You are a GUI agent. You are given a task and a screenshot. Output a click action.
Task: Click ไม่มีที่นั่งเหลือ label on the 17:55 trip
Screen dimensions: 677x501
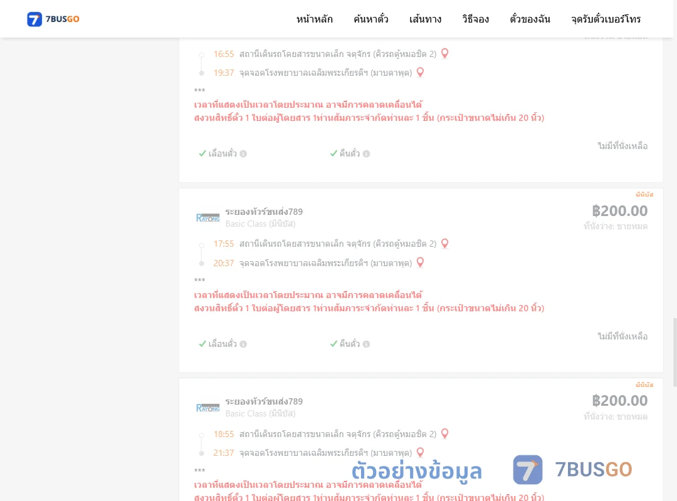622,336
